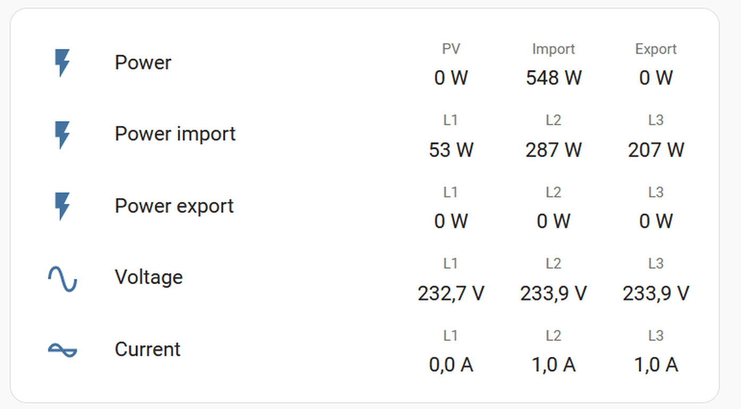741x409 pixels.
Task: Open the Power export row label
Action: [174, 206]
